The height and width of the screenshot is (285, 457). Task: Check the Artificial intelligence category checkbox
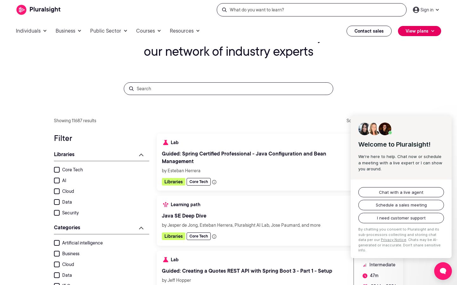tap(57, 243)
